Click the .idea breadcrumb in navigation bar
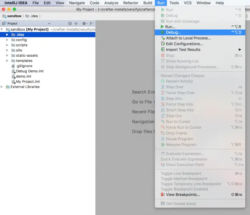Image resolution: width=250 pixels, height=215 pixels. pyautogui.click(x=34, y=16)
